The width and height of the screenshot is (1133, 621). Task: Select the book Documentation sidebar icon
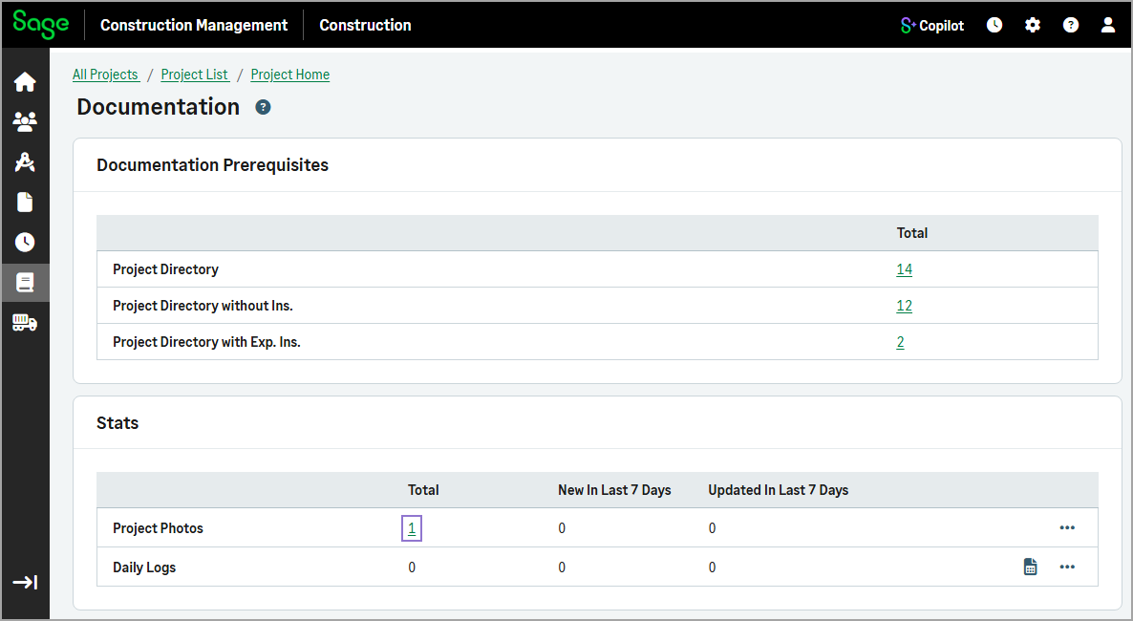click(x=25, y=283)
